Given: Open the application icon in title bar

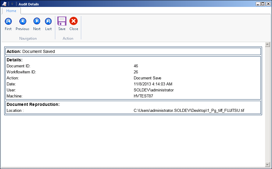Looking at the screenshot, I should (4, 4).
